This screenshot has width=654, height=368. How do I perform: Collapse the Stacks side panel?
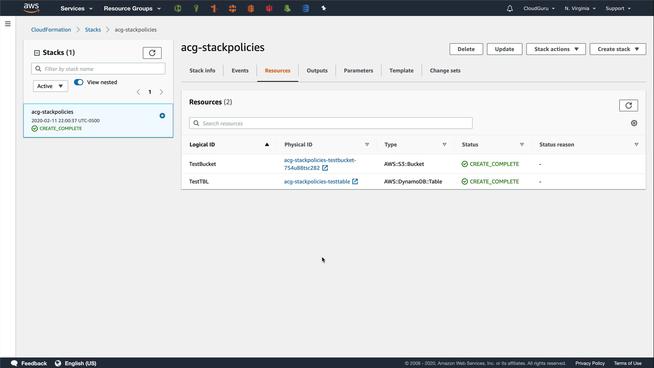[37, 53]
